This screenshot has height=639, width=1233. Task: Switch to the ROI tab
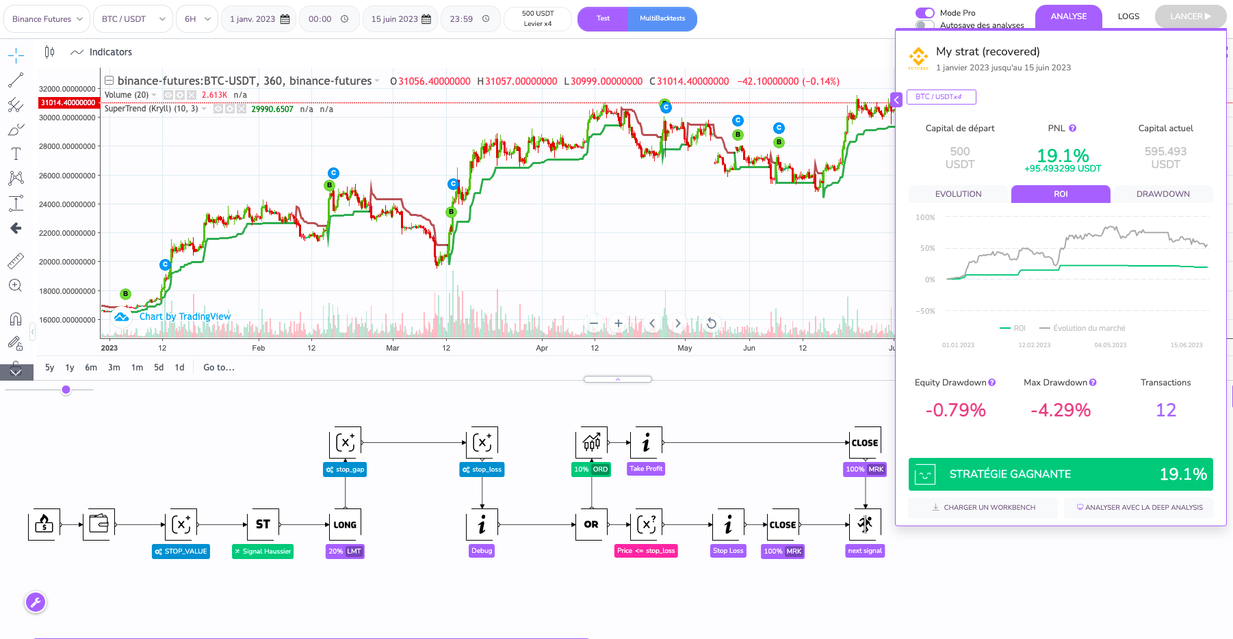1061,194
